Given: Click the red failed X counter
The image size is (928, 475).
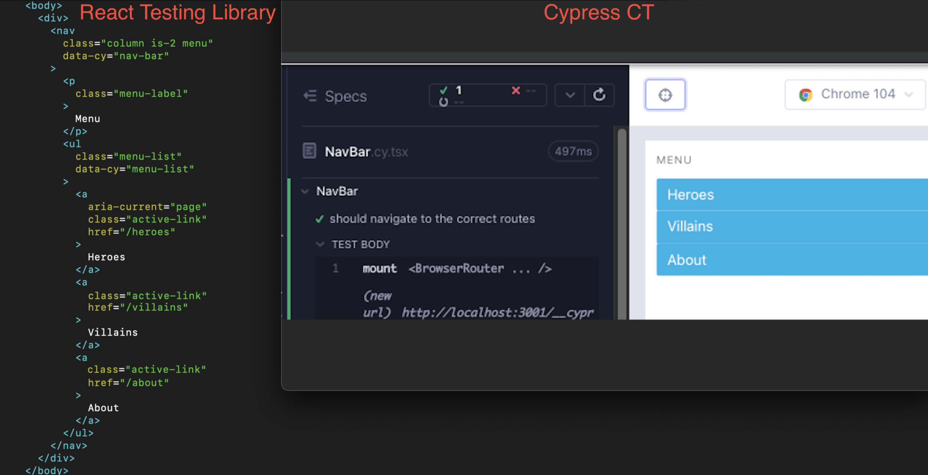Looking at the screenshot, I should click(516, 90).
